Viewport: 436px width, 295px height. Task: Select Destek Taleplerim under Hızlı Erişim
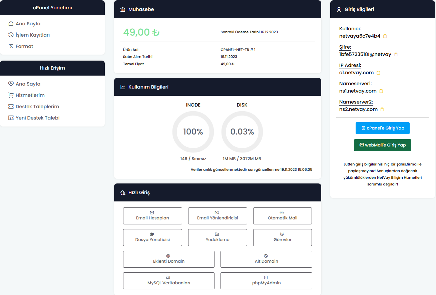(x=37, y=106)
